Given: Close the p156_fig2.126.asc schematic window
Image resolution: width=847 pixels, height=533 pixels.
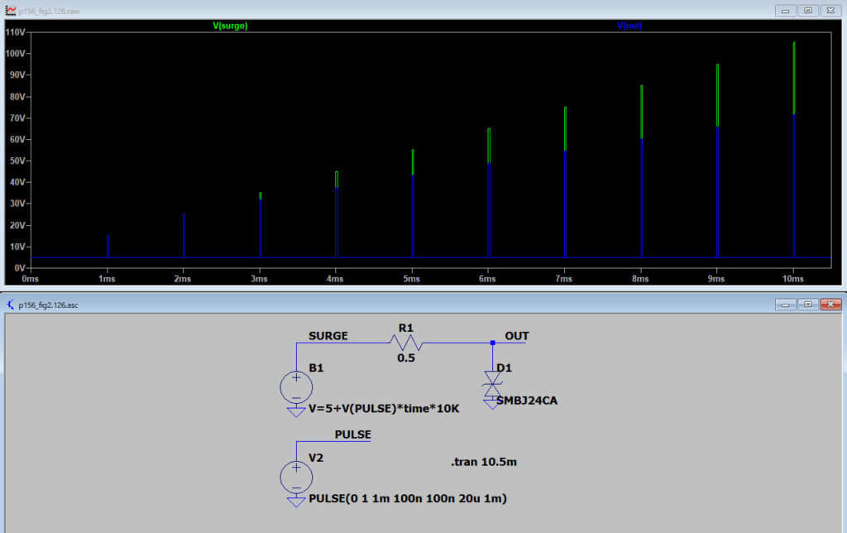Looking at the screenshot, I should [x=830, y=305].
